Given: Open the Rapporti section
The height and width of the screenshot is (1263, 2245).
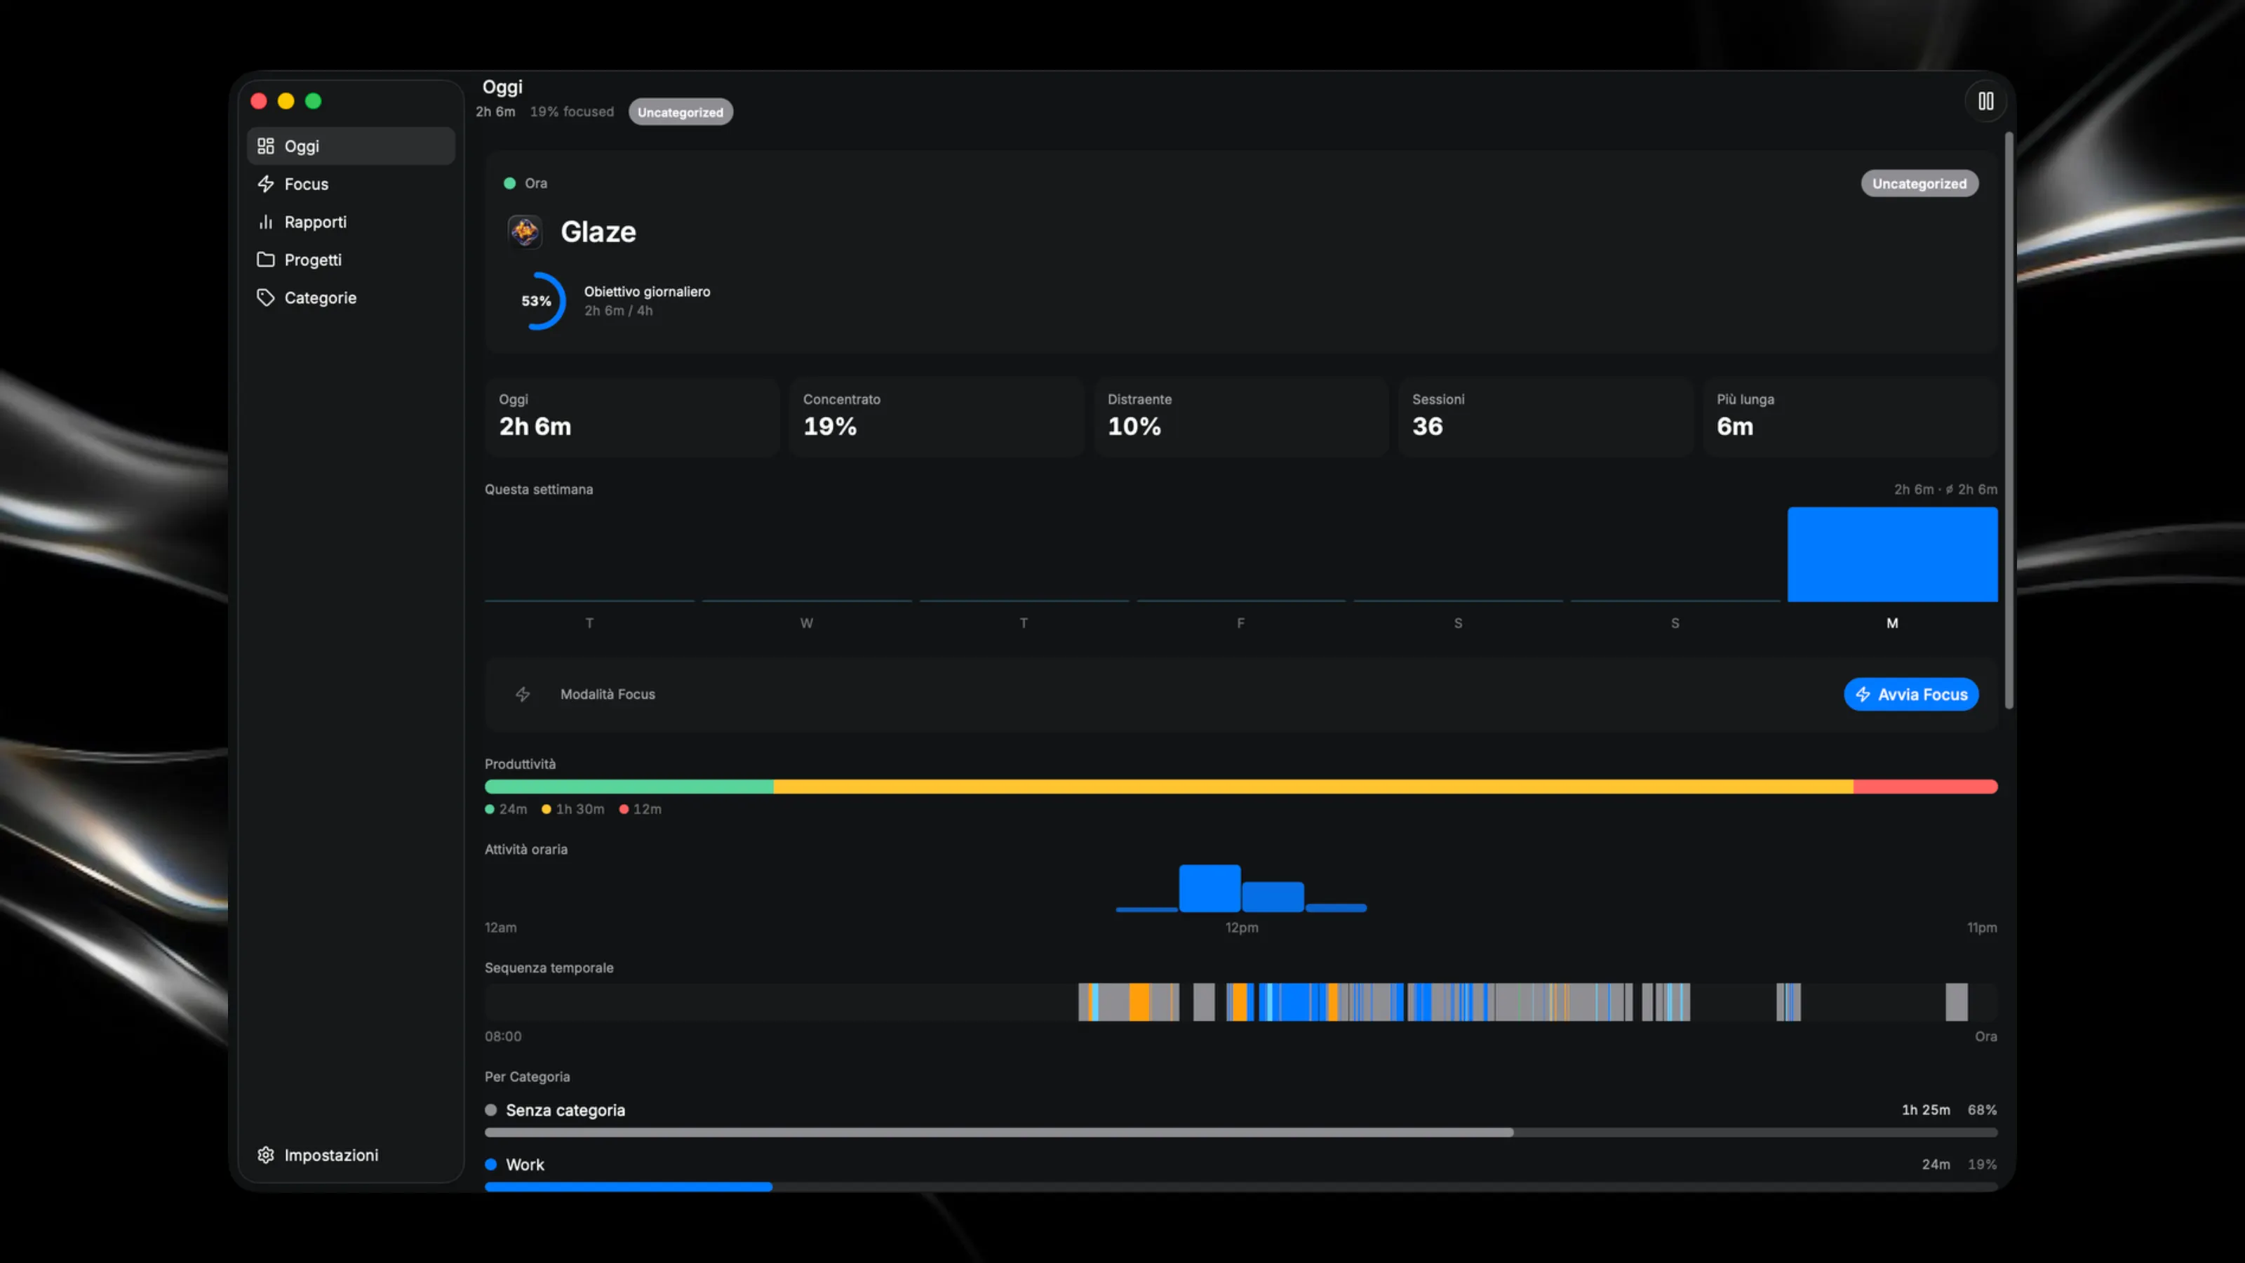Looking at the screenshot, I should tap(350, 222).
